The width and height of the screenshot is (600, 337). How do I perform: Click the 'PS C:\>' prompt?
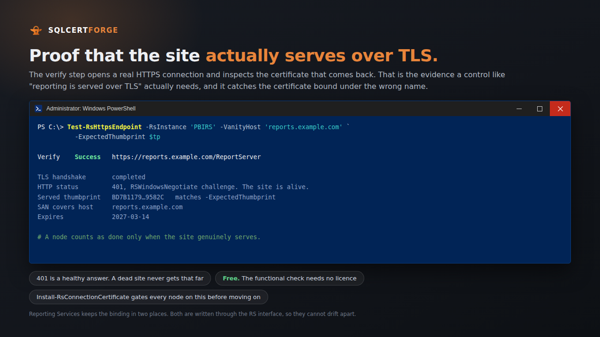click(x=51, y=127)
